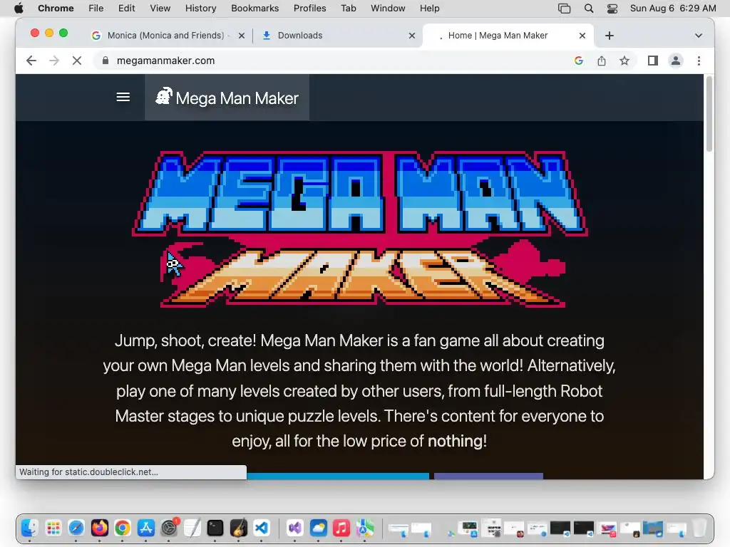730x547 pixels.
Task: Click the "nothing!" bold text
Action: coord(457,441)
